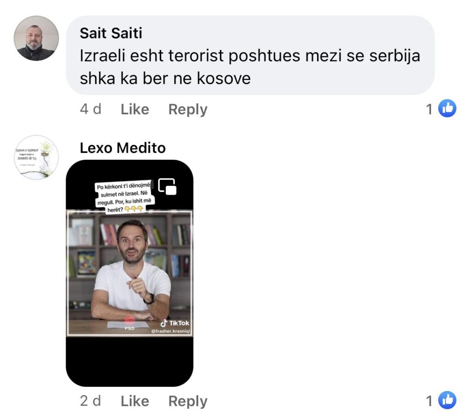Click the blue thumbs-up reaction on Sait Saiti's comment
Viewport: 470px width, 419px height.
[x=447, y=108]
